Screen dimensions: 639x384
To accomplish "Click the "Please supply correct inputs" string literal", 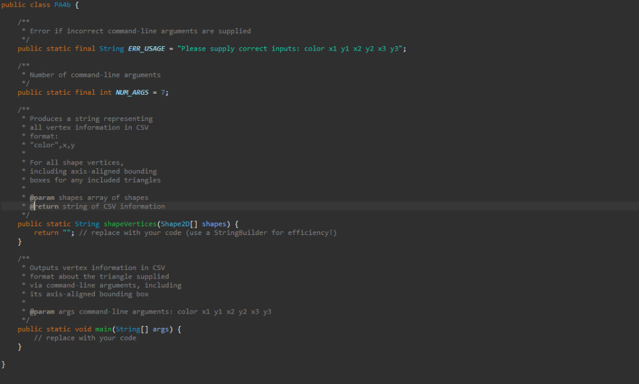I will (x=290, y=49).
